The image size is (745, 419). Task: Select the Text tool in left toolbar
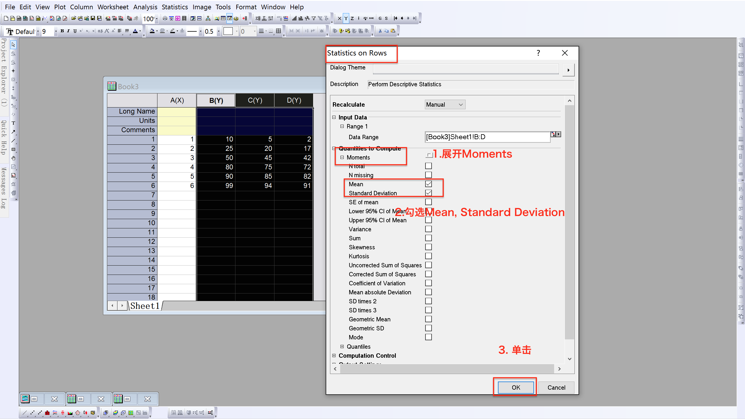point(13,123)
